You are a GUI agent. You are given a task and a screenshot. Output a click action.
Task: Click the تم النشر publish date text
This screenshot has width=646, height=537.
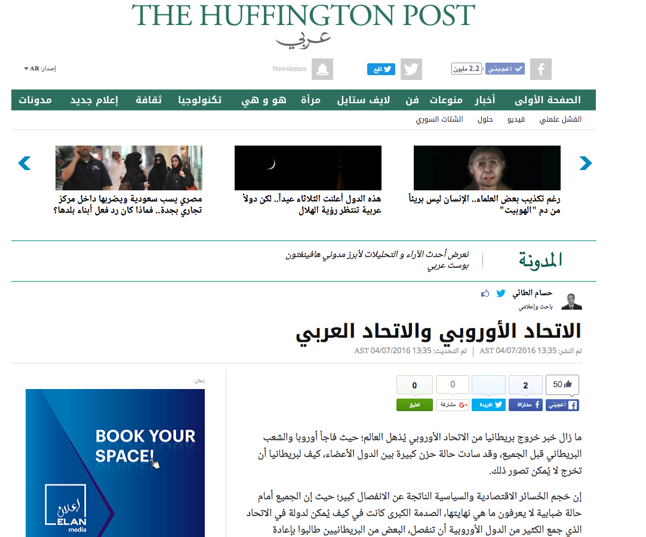pyautogui.click(x=531, y=351)
